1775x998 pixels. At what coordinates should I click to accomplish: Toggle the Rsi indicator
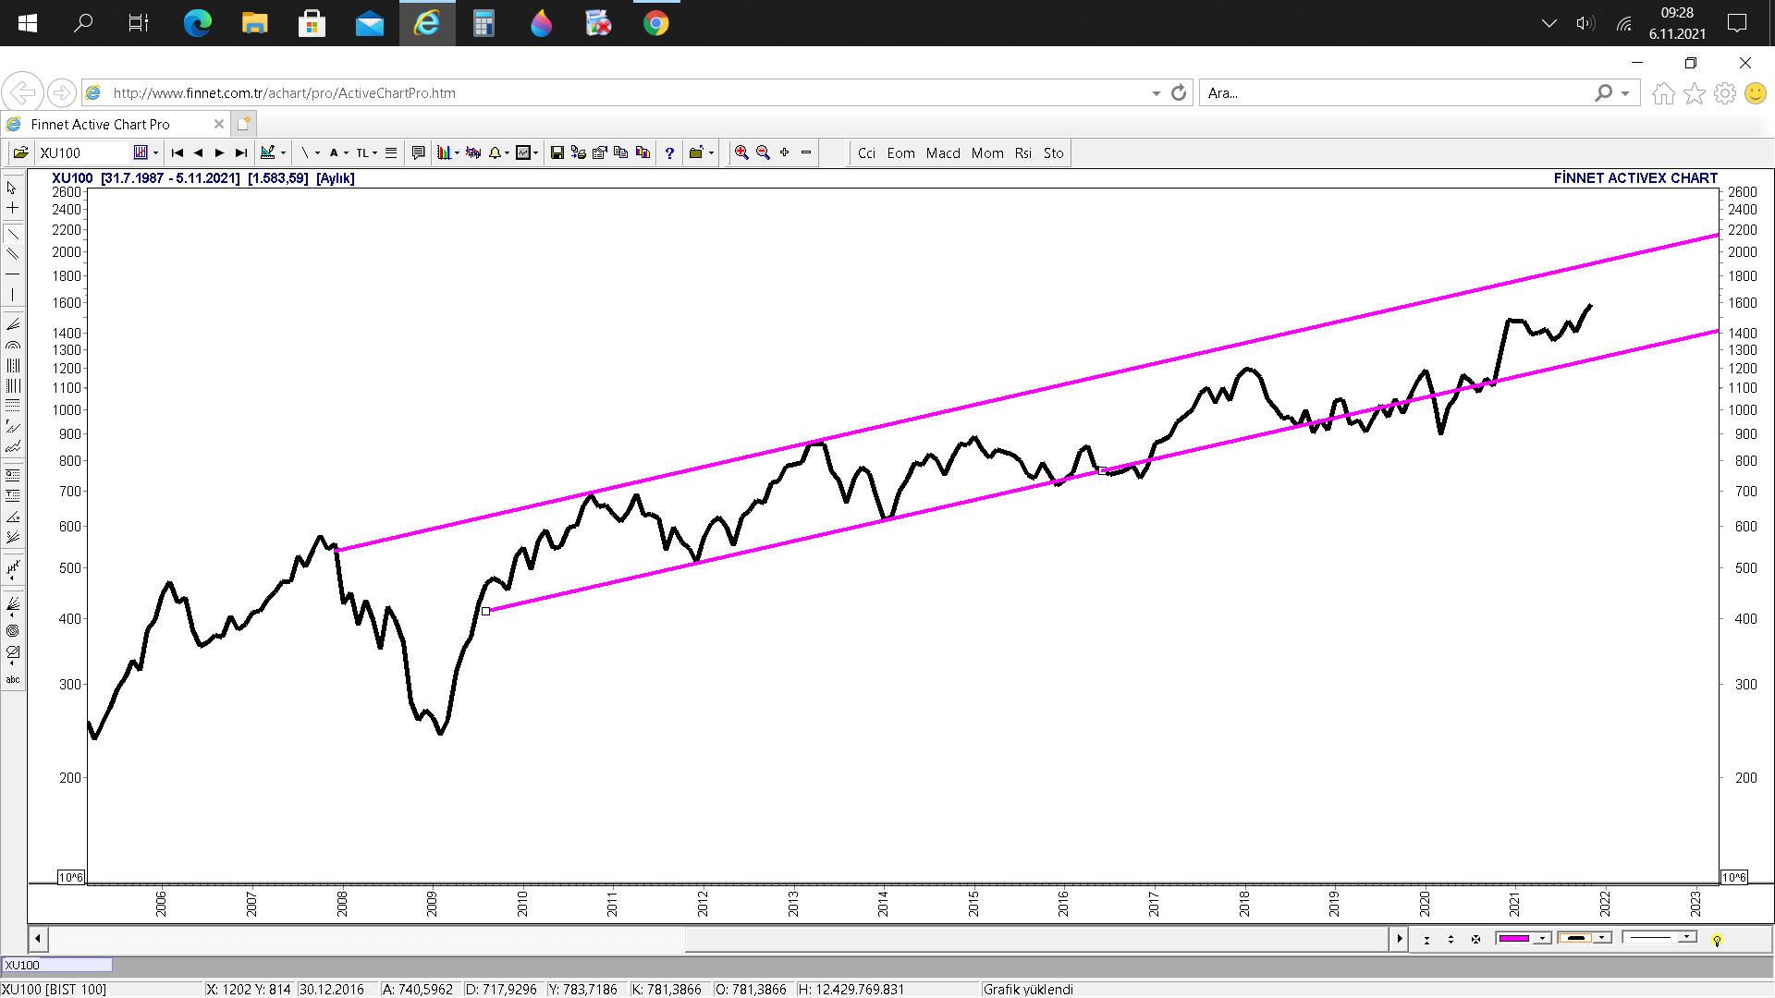(1022, 153)
